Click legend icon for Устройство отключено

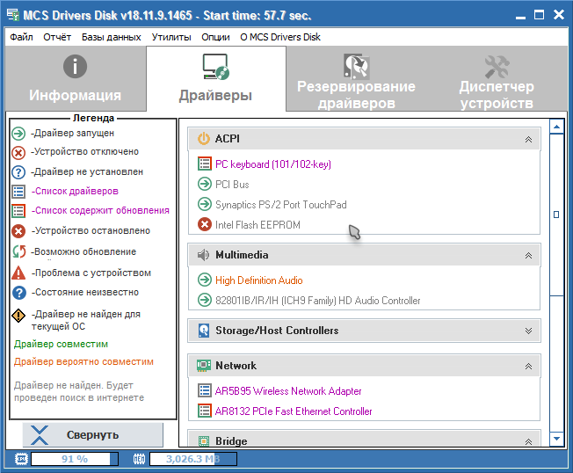[x=18, y=152]
